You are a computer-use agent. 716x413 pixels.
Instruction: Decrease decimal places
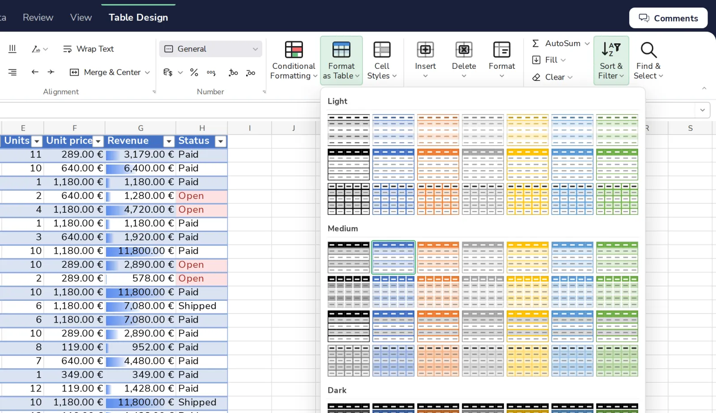click(x=251, y=72)
